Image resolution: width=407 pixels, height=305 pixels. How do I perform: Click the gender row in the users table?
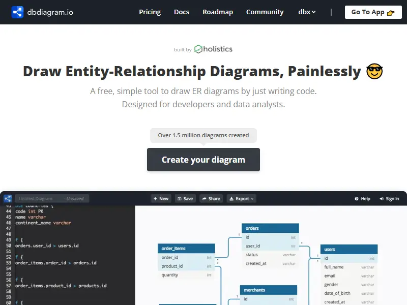click(349, 285)
